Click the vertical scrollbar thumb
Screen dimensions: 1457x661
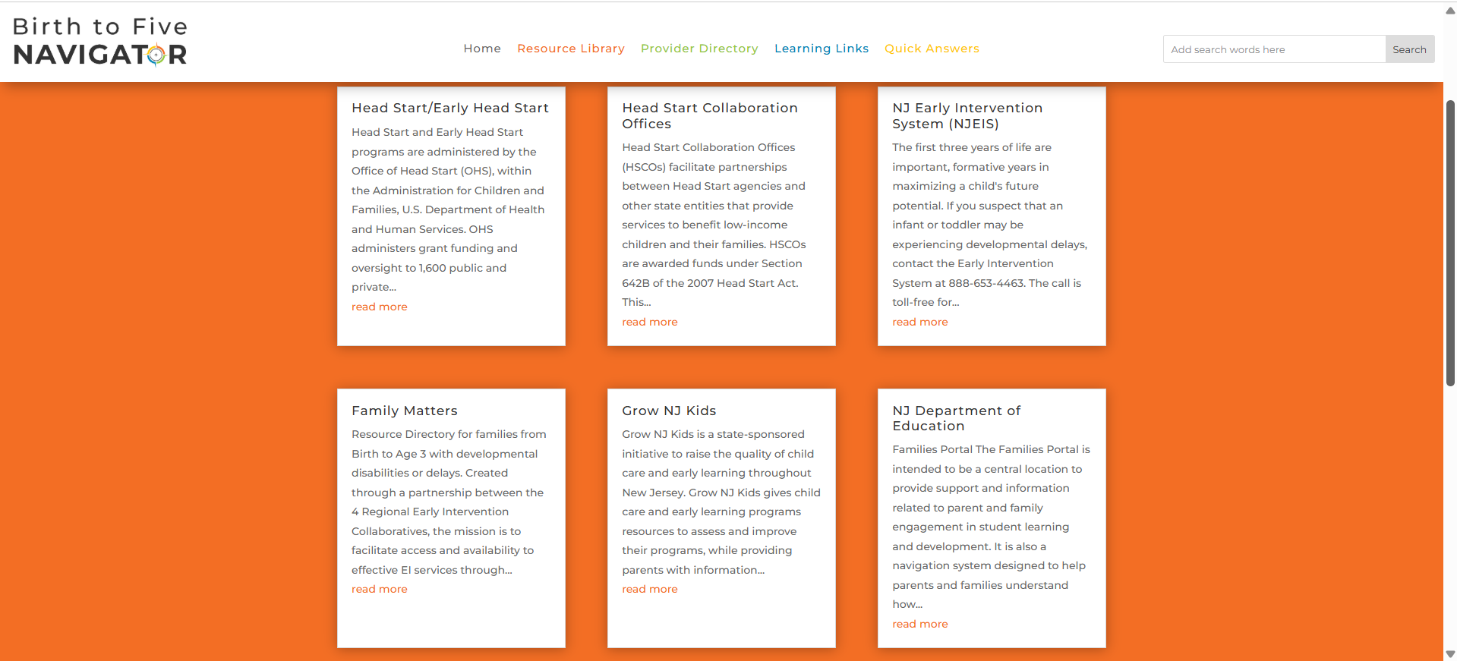1450,243
